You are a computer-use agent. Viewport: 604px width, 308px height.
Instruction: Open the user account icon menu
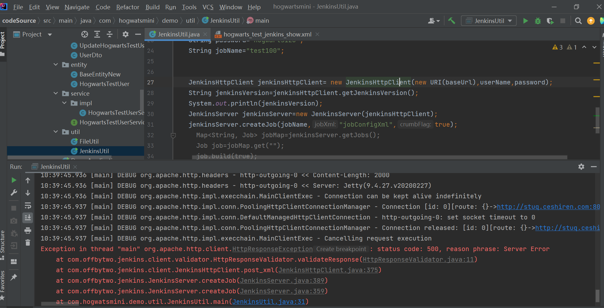pyautogui.click(x=434, y=21)
